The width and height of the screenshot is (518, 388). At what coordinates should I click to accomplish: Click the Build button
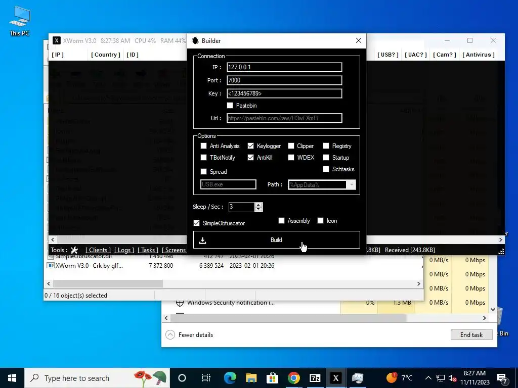point(277,240)
